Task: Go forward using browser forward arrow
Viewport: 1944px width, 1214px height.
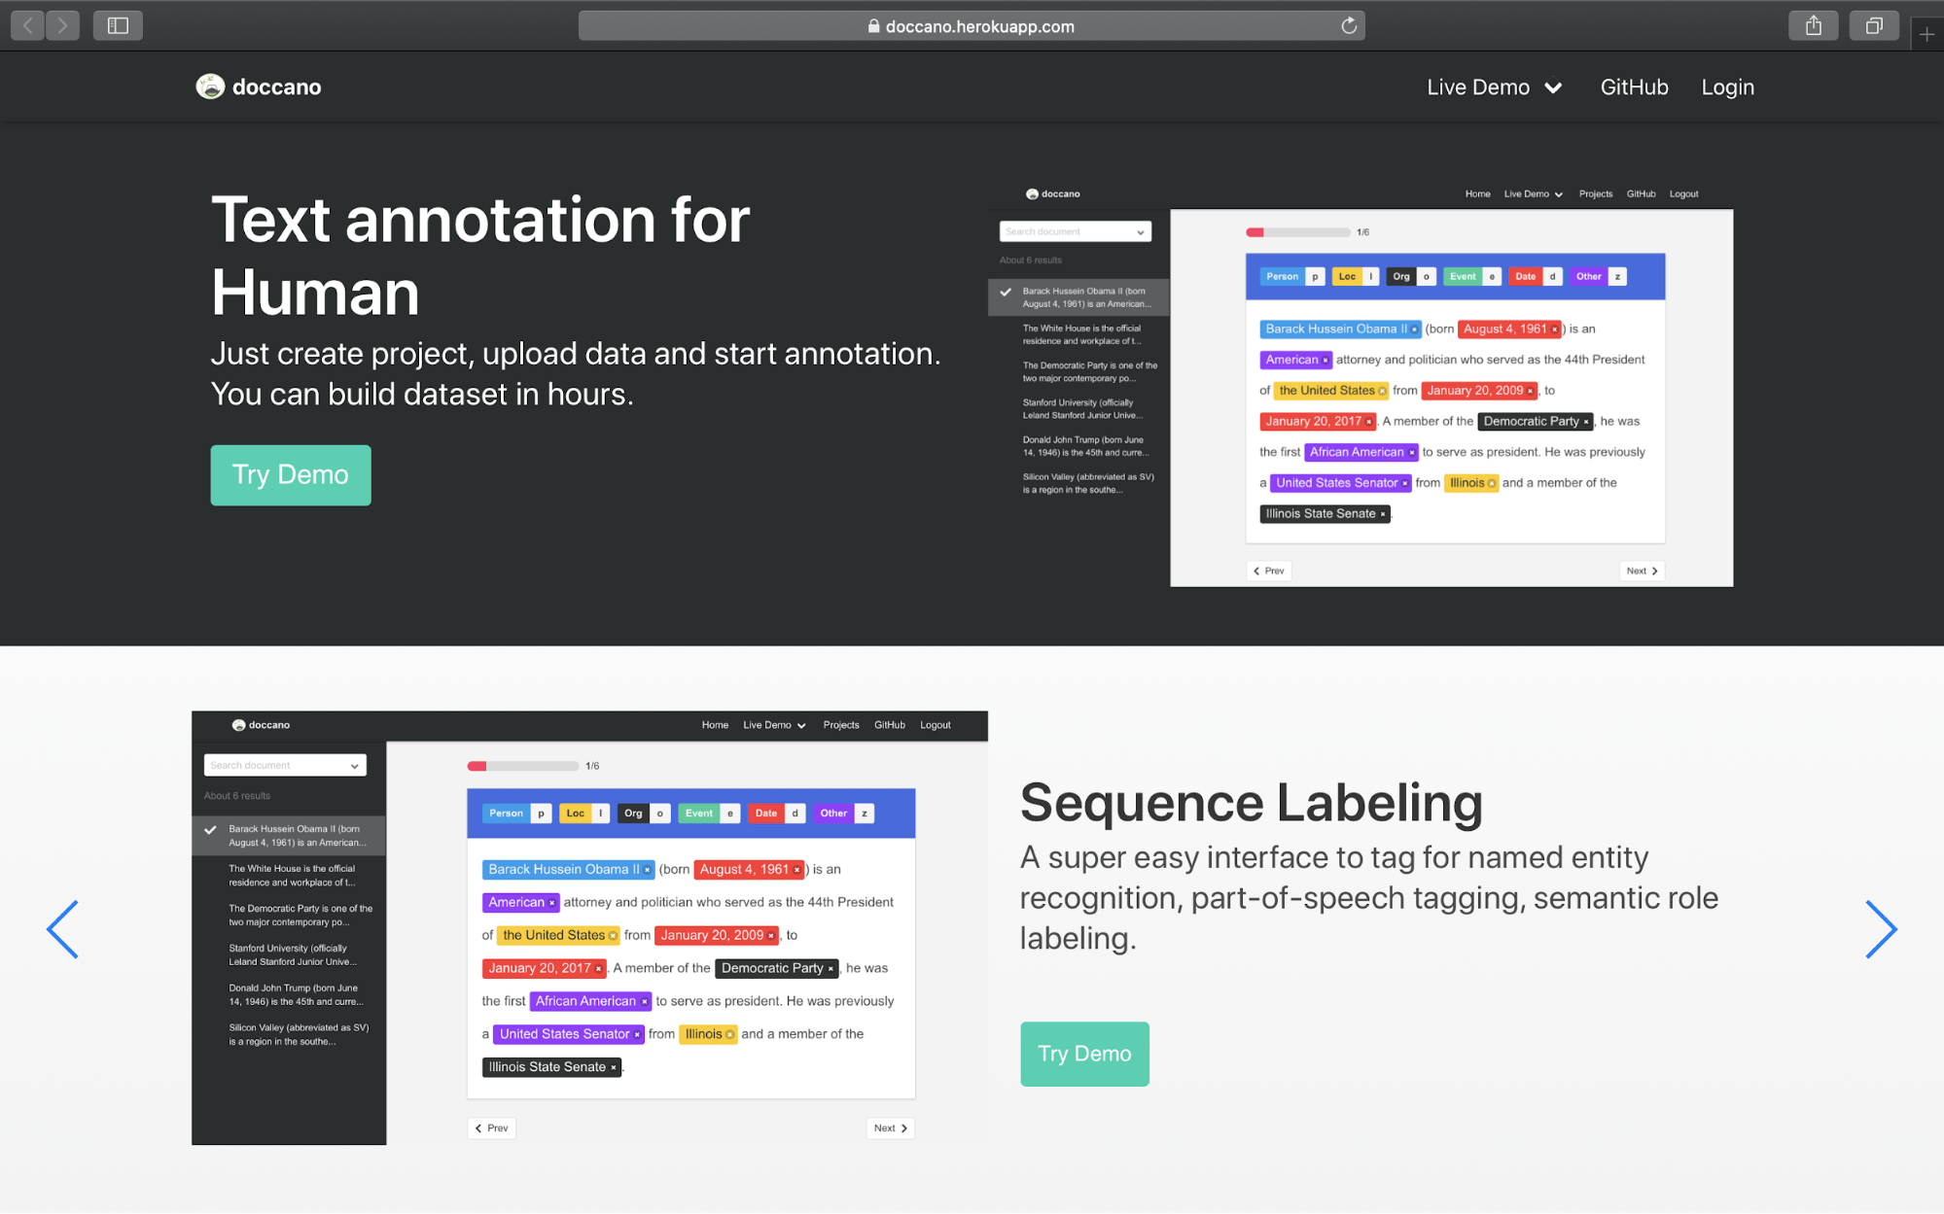Action: tap(63, 25)
